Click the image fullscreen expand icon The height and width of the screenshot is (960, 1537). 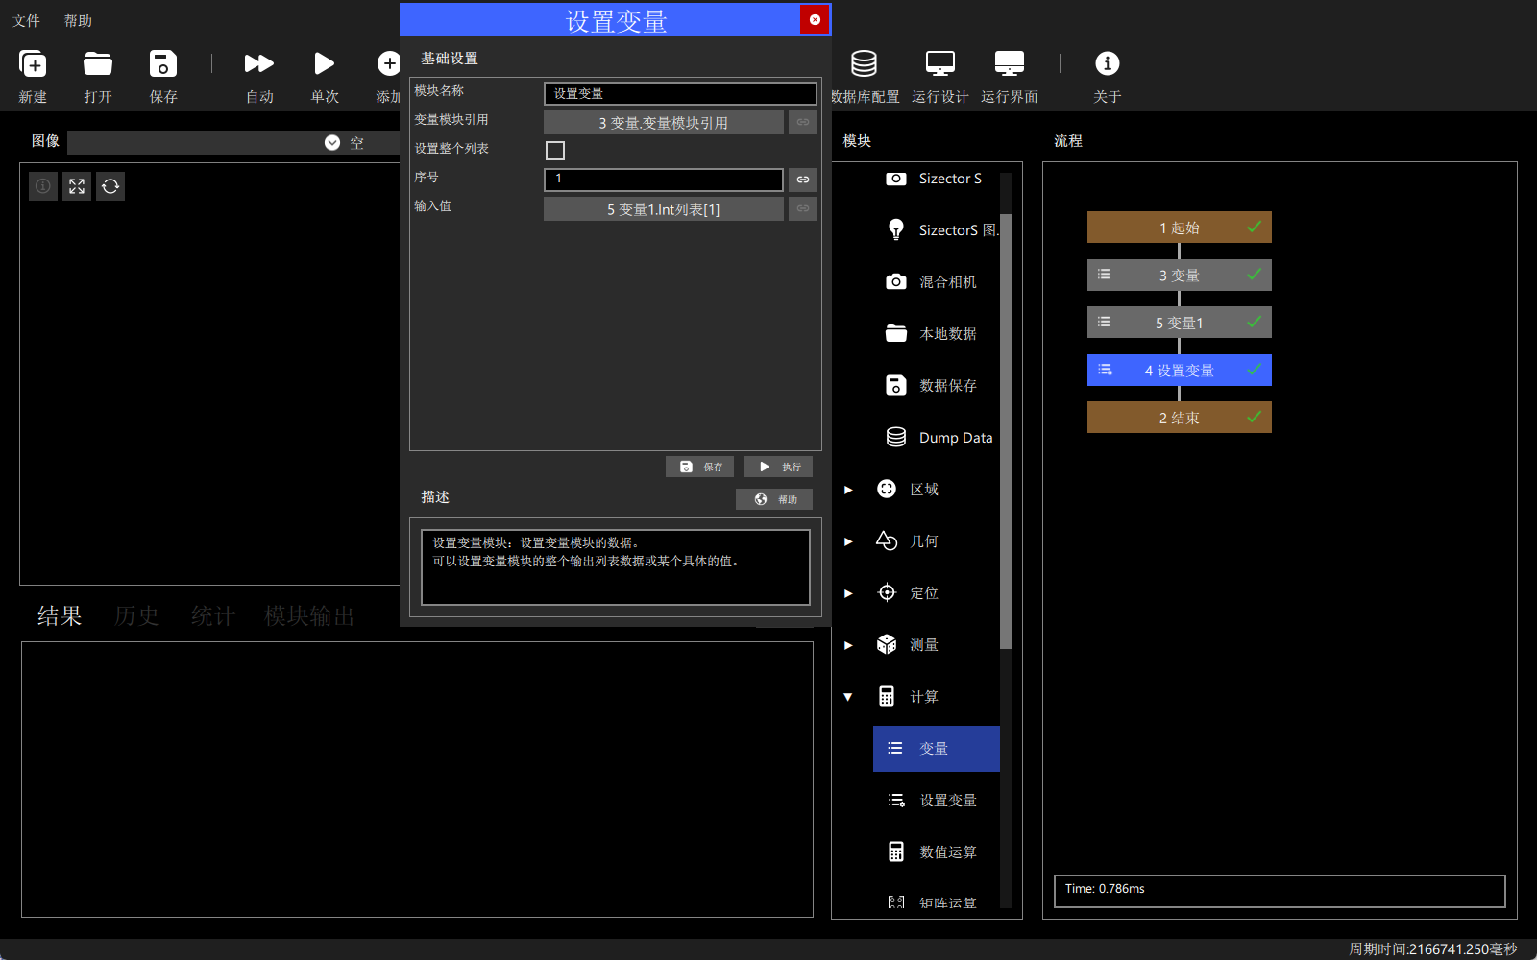click(x=77, y=186)
